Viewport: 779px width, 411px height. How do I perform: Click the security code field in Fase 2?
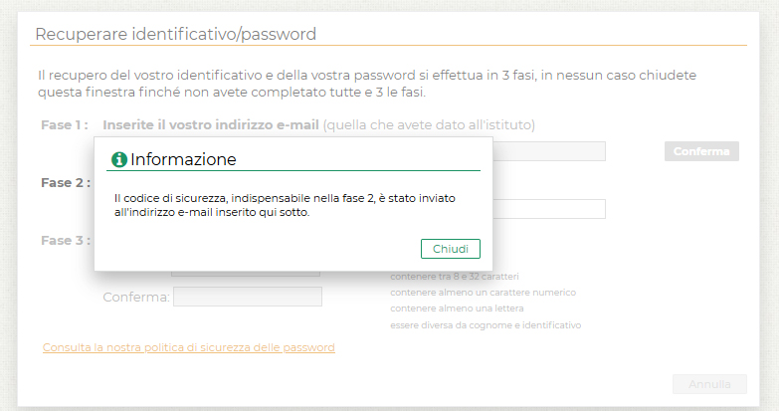click(549, 209)
